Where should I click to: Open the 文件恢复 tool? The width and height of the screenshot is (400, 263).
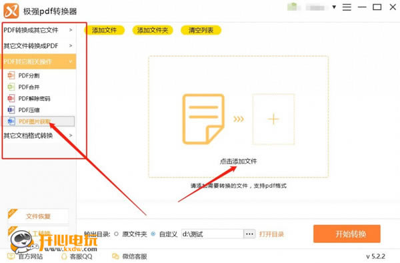[38, 216]
